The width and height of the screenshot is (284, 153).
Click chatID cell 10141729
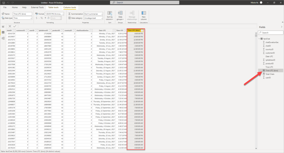[11, 33]
